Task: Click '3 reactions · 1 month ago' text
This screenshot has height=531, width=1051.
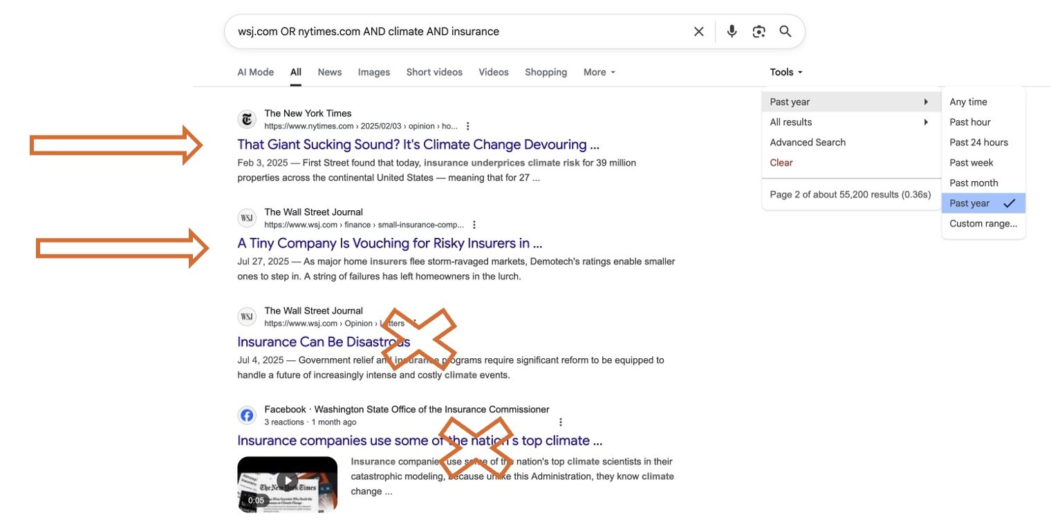Action: point(310,422)
